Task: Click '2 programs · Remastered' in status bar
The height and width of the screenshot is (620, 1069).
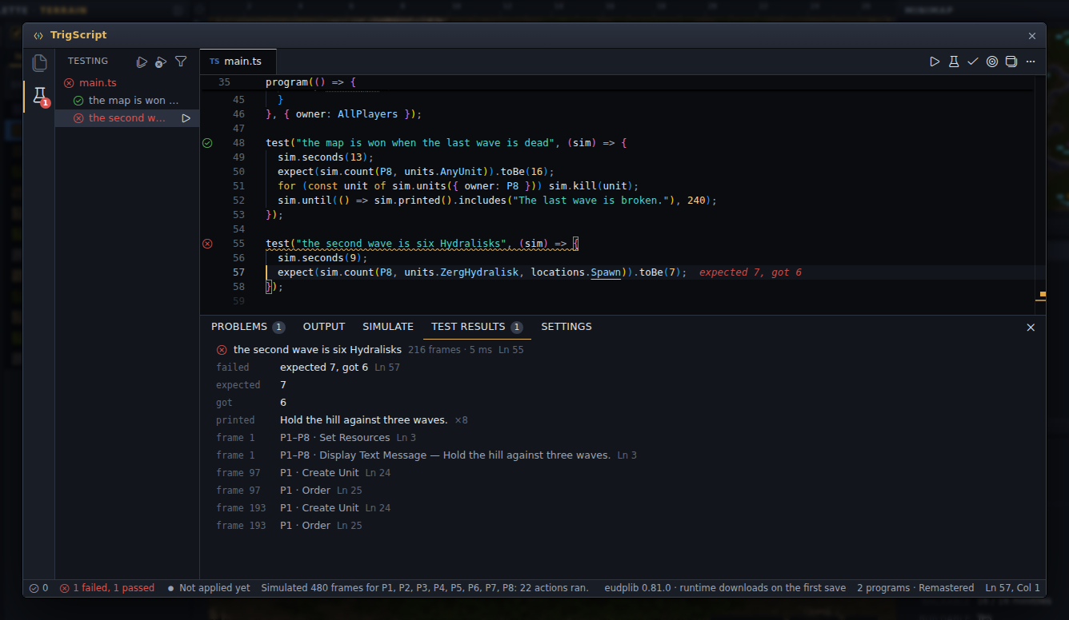Action: click(915, 588)
